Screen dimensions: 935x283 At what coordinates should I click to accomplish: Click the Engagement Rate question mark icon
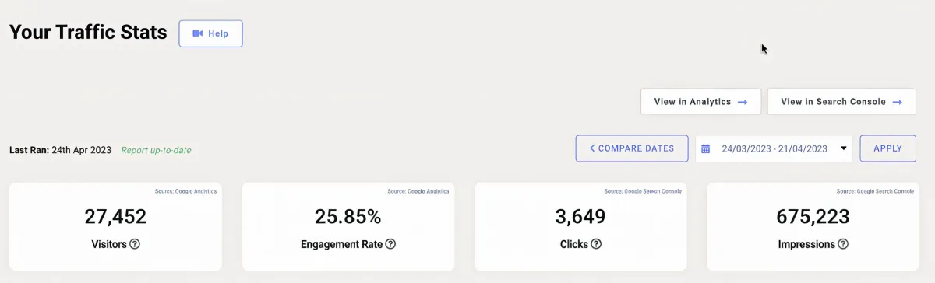tap(390, 244)
